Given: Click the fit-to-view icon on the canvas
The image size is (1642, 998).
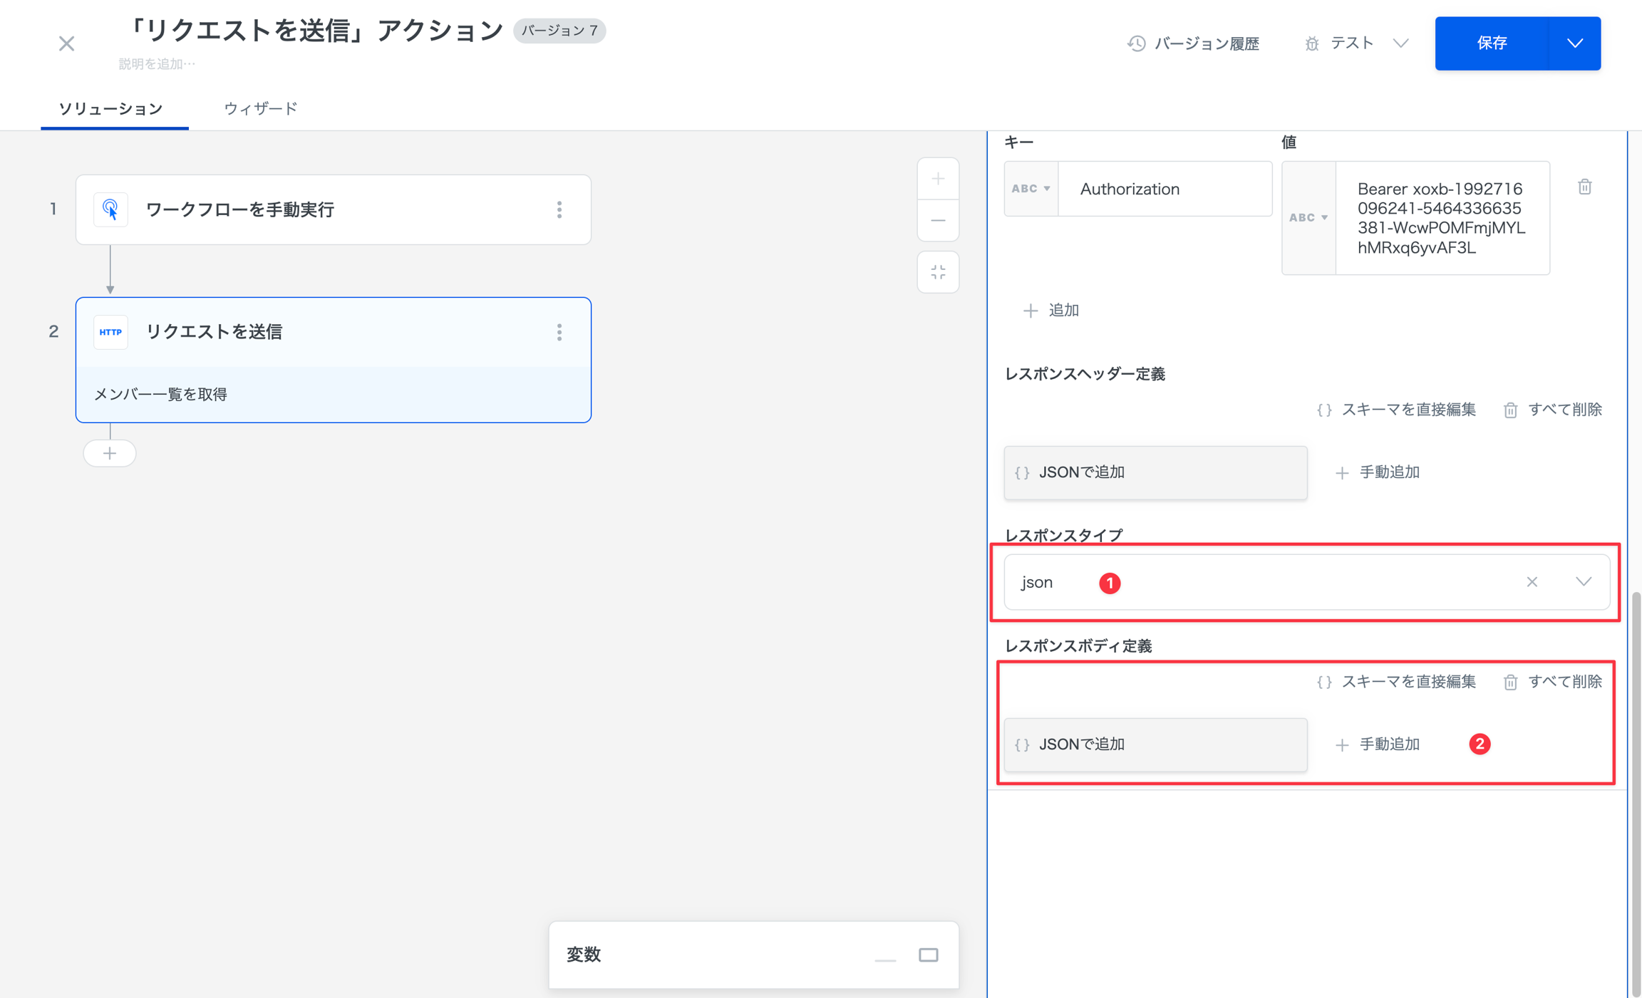Looking at the screenshot, I should 938,271.
